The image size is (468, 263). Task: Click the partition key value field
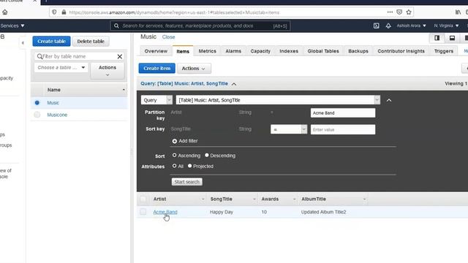[x=343, y=113]
